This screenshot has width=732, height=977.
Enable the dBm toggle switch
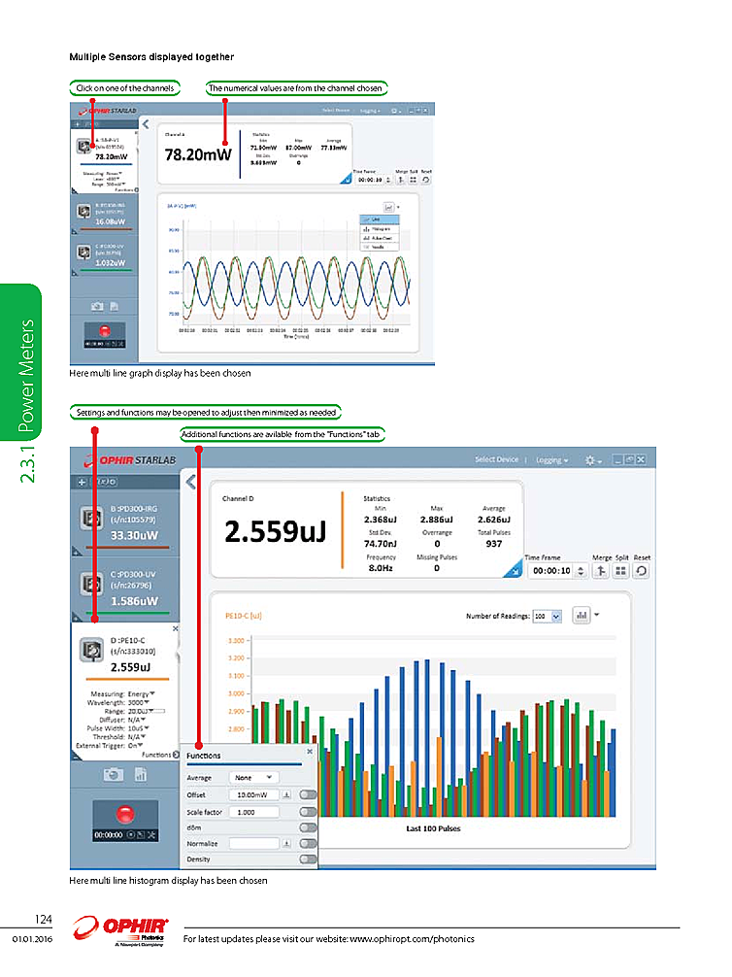coord(308,827)
